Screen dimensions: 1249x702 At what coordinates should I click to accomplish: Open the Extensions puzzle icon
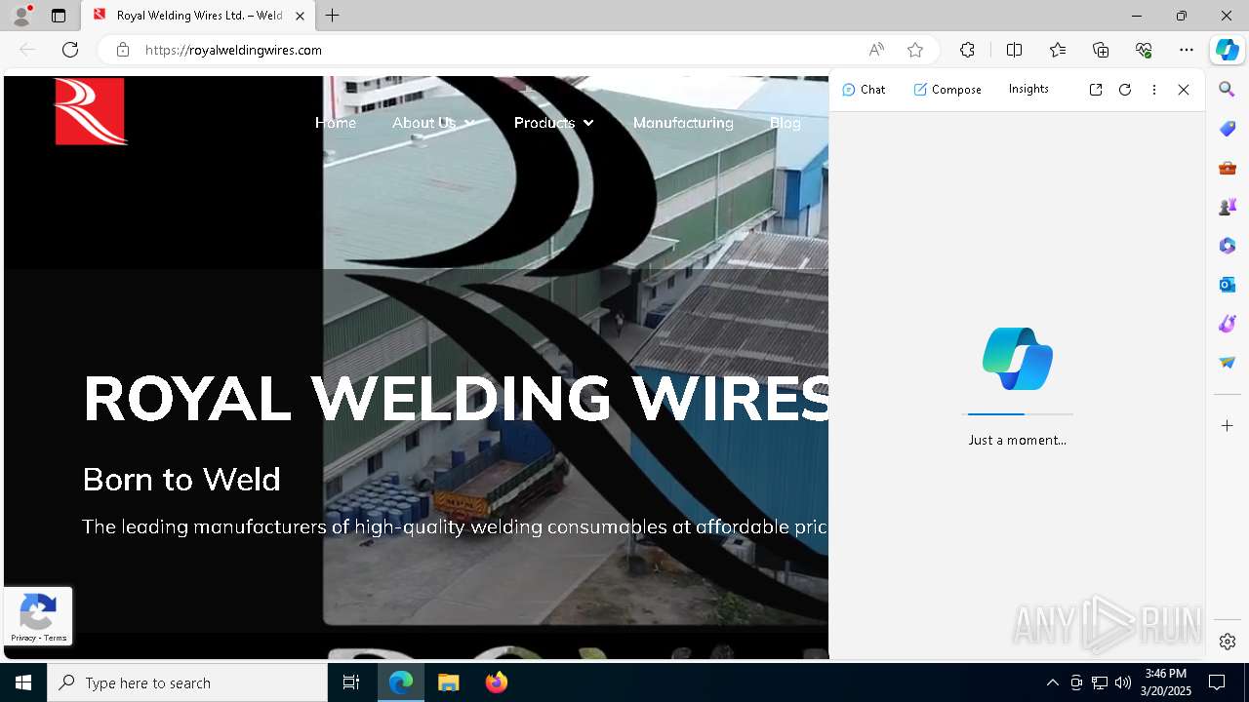[x=967, y=50]
